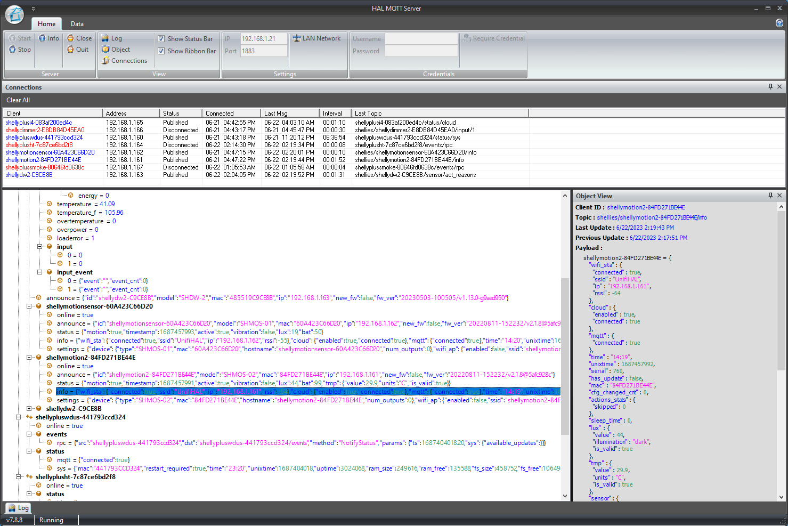Image resolution: width=788 pixels, height=526 pixels.
Task: Click the Running status bar entry
Action: point(51,520)
